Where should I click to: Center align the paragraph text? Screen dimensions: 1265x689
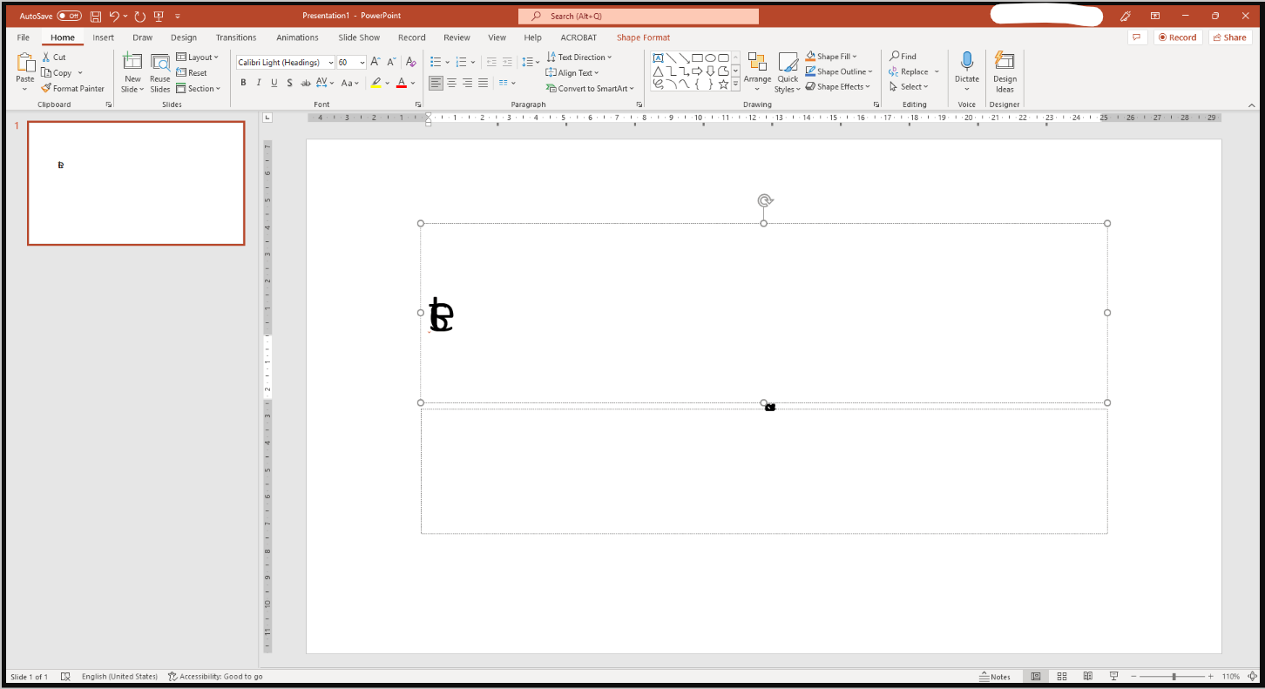coord(451,83)
